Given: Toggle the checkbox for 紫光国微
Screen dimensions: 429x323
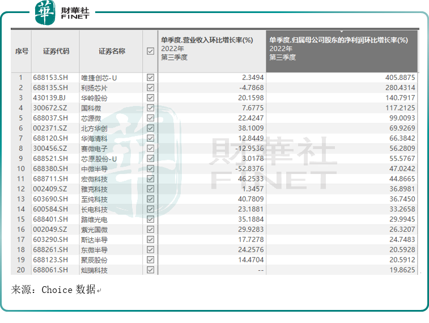Looking at the screenshot, I should [x=150, y=229].
